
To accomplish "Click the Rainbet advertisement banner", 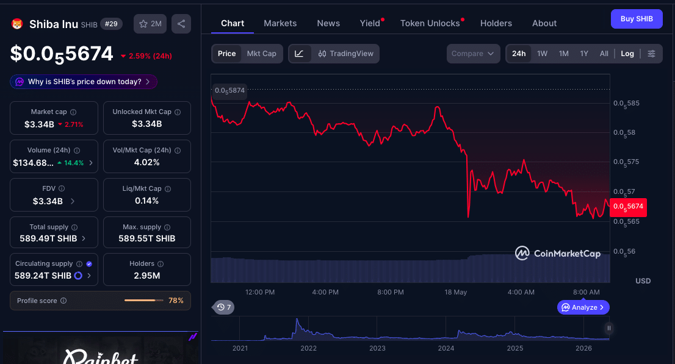I will click(100, 349).
